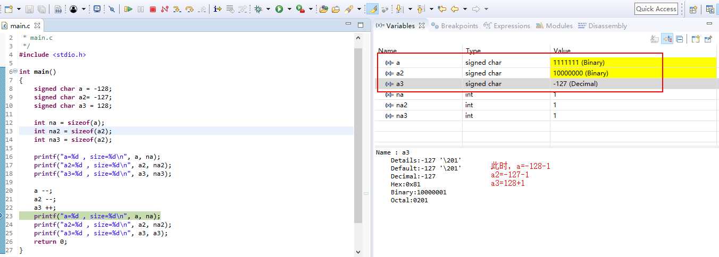The image size is (719, 257).
Task: Click the Disconnect debug icon
Action: 165,9
